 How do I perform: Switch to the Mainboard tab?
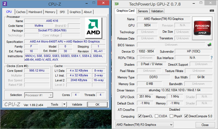(35, 12)
